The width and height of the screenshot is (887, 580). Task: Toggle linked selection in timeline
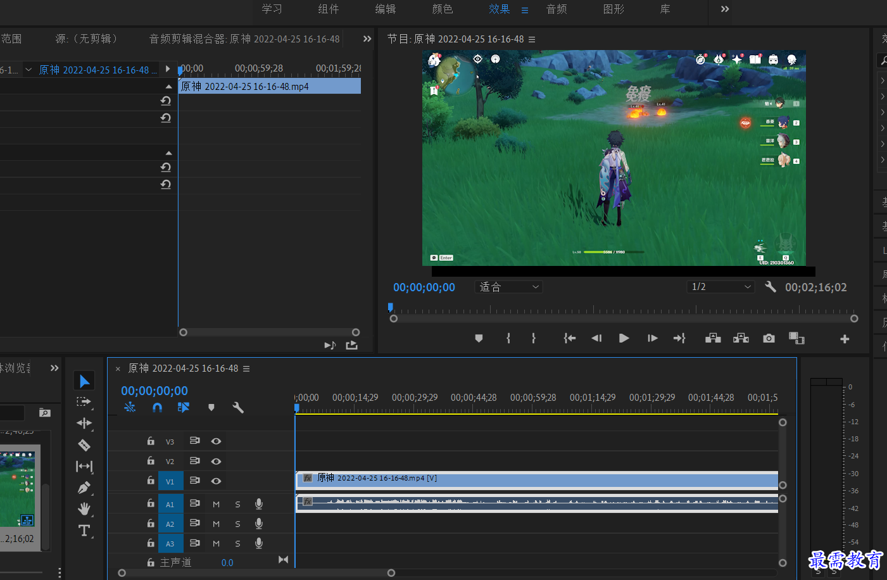(184, 407)
